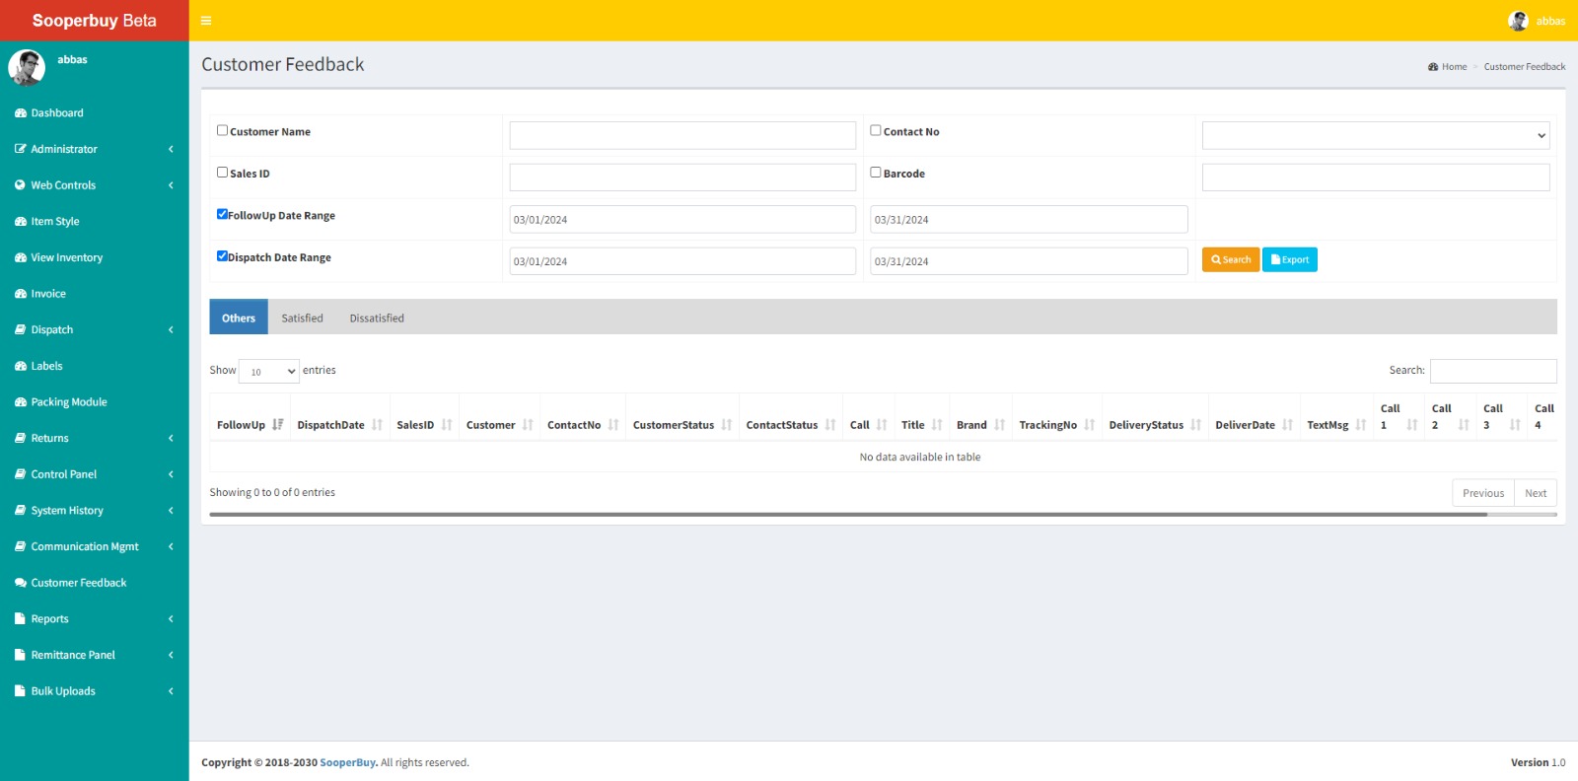Click abbas user avatar in top bar
1578x781 pixels.
[x=1518, y=21]
